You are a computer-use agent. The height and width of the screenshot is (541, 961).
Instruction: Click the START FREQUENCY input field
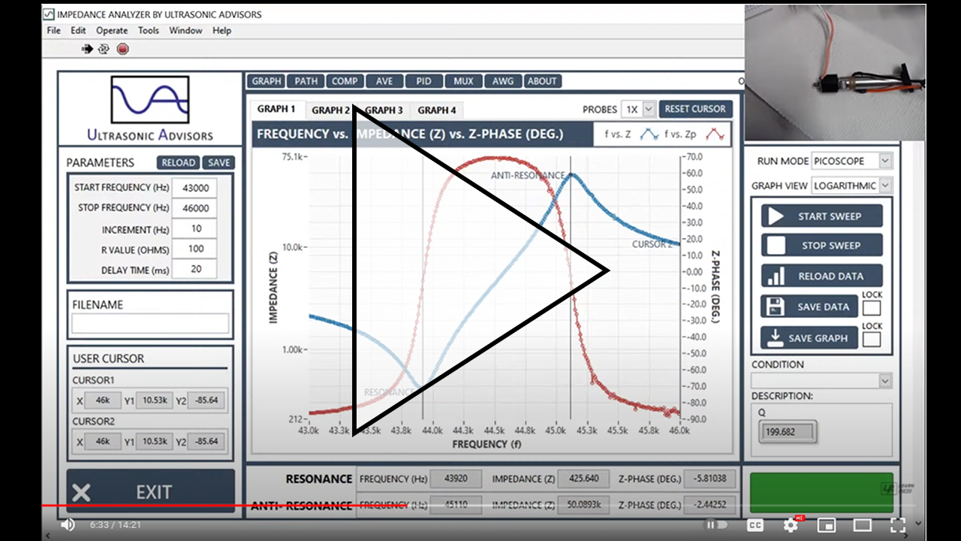[x=194, y=187]
